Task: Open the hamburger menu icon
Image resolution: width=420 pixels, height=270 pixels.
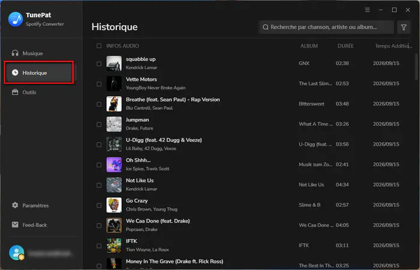Action: click(x=367, y=10)
